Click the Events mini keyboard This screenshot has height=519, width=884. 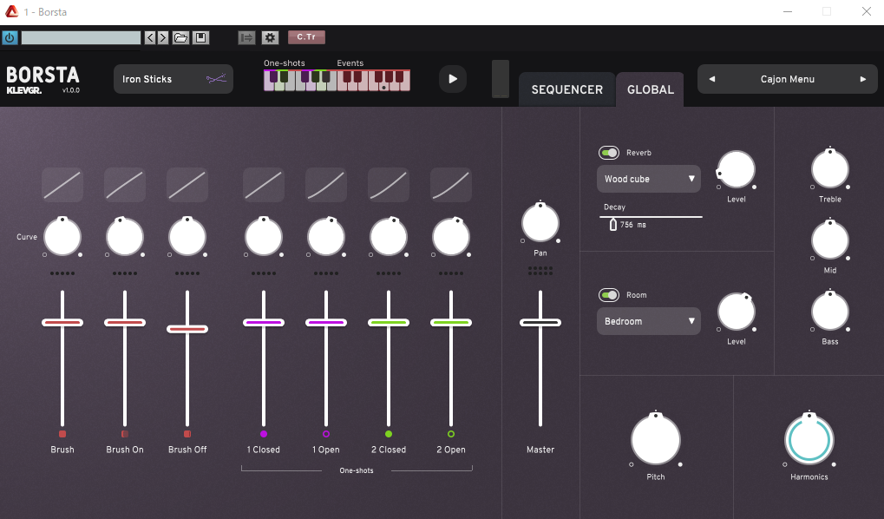(373, 80)
